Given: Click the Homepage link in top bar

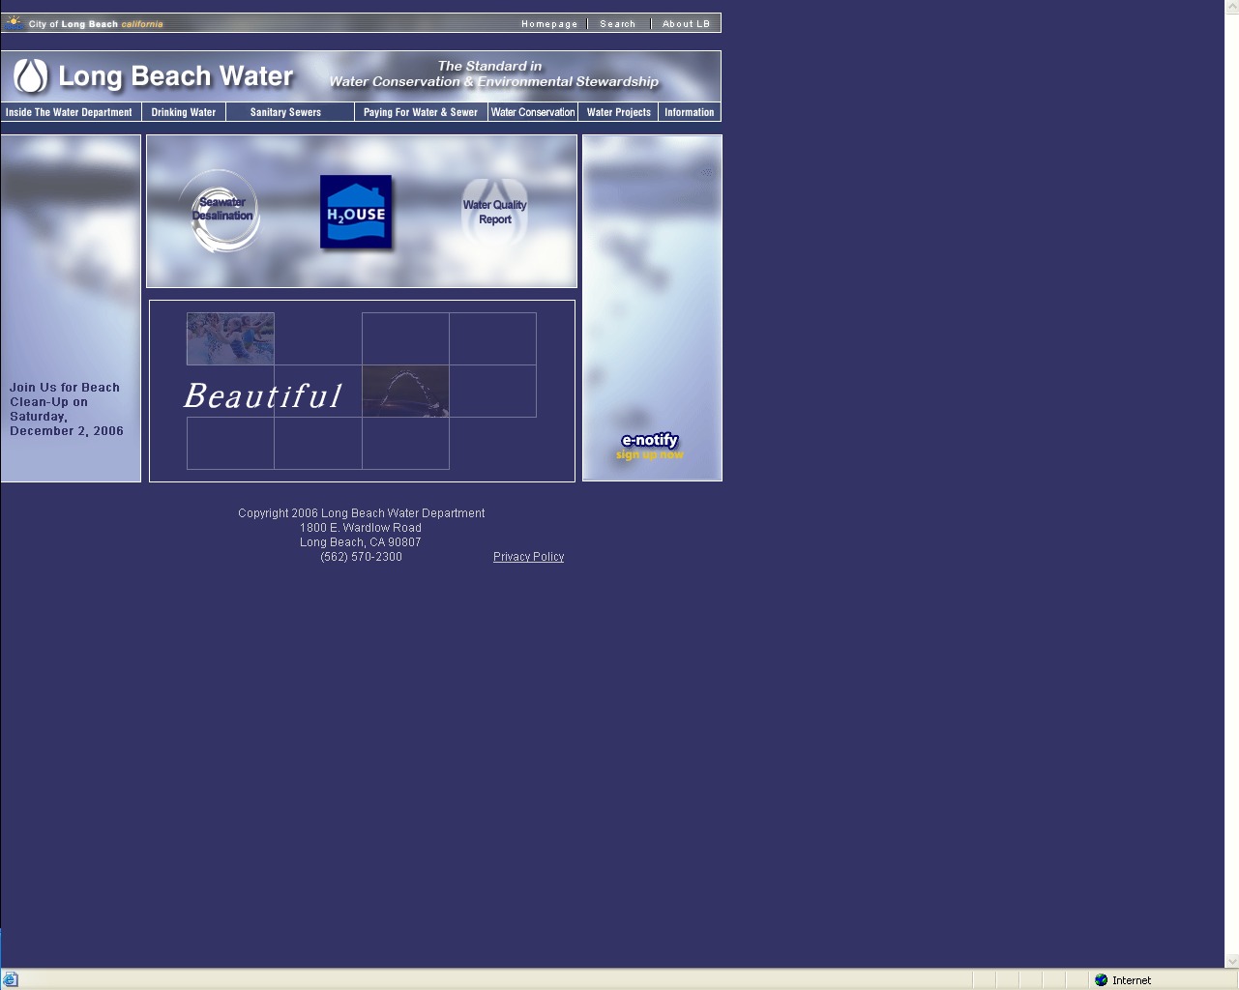Looking at the screenshot, I should 549,24.
